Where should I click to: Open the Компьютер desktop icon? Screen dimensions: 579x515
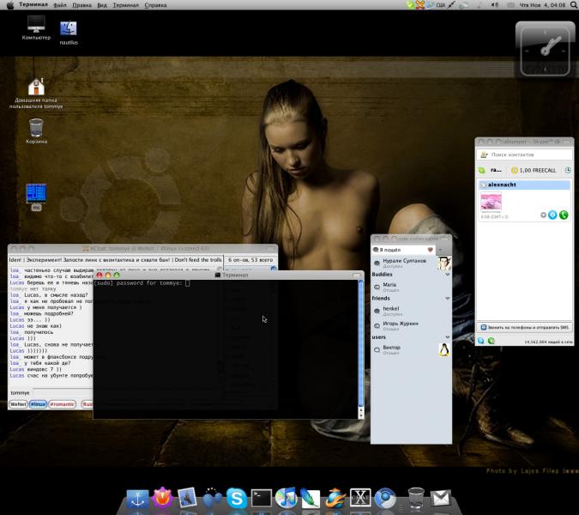point(36,27)
